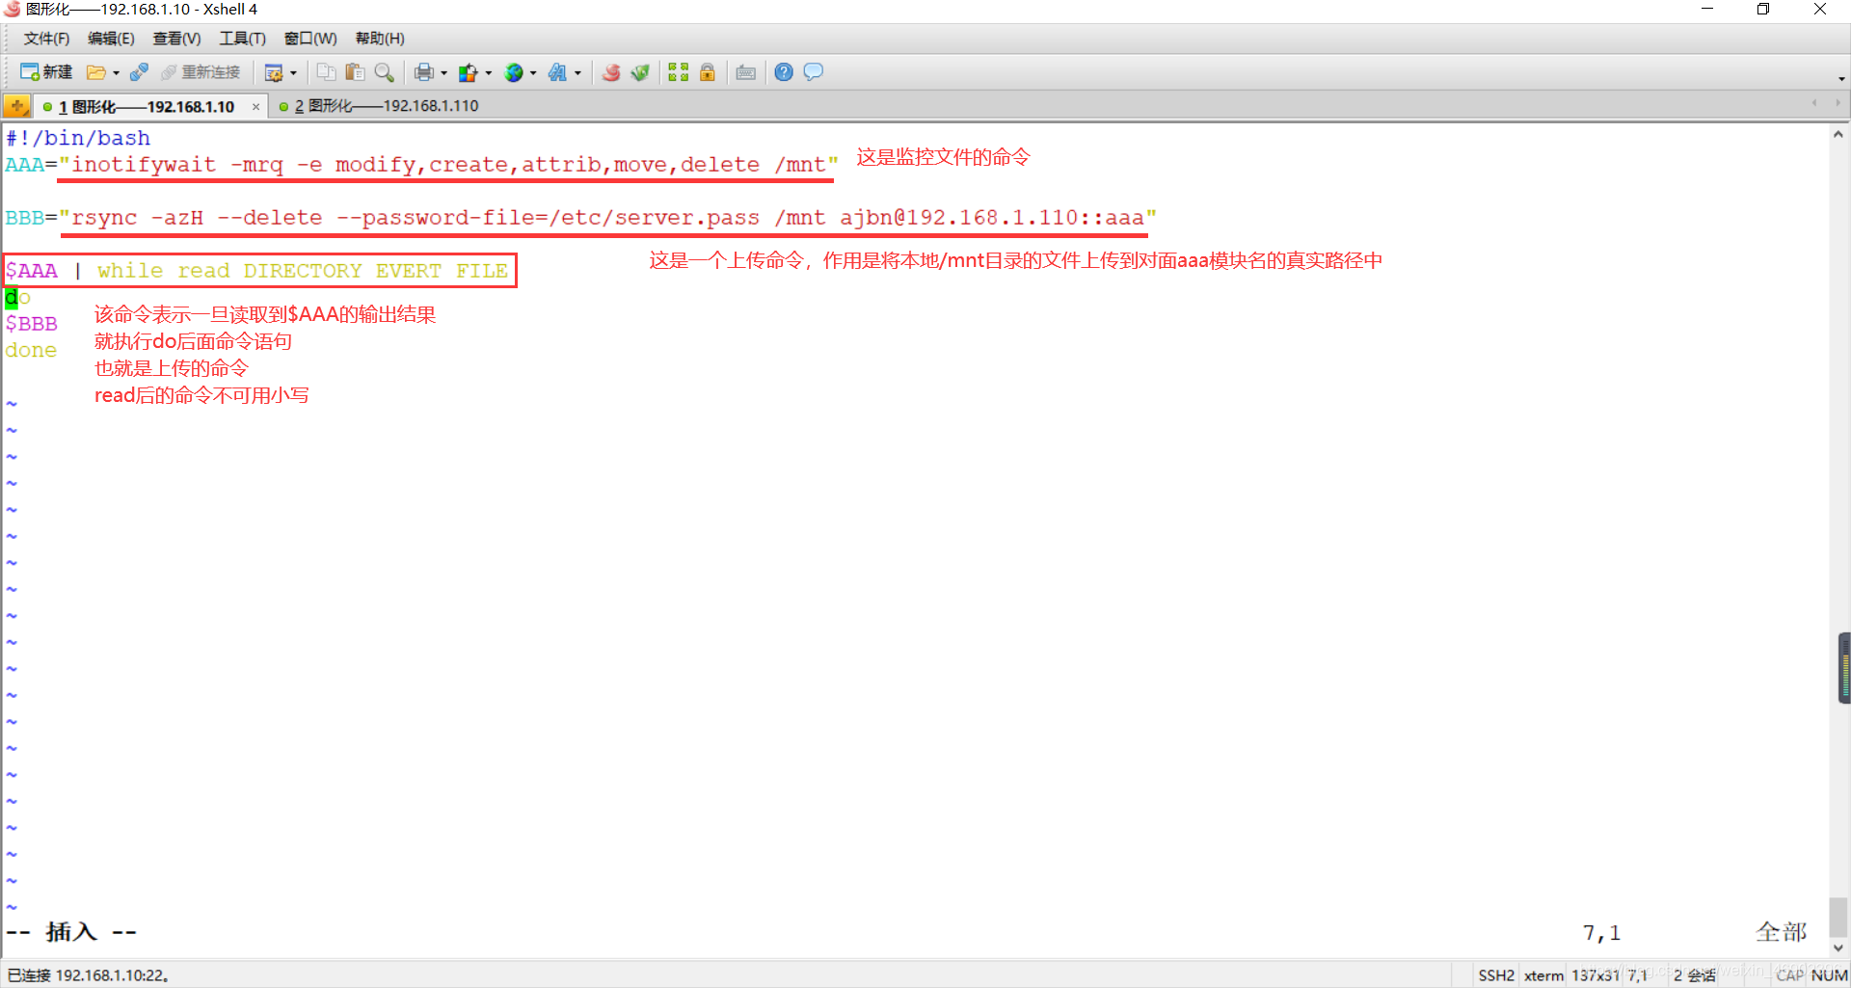
Task: Open the 编辑(E) menu
Action: (111, 39)
